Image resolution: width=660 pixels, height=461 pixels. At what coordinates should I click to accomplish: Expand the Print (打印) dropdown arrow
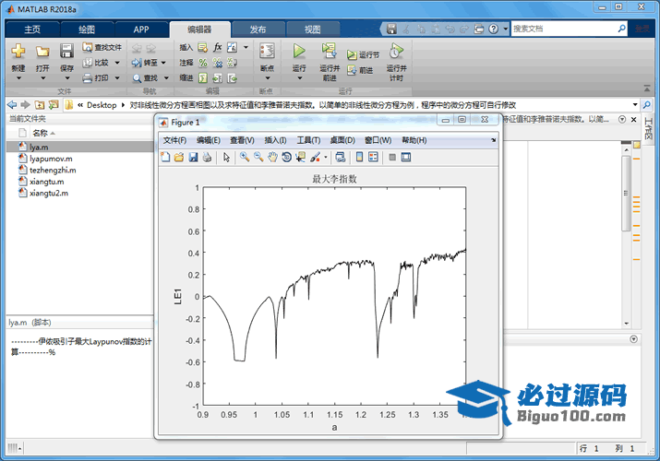(117, 77)
